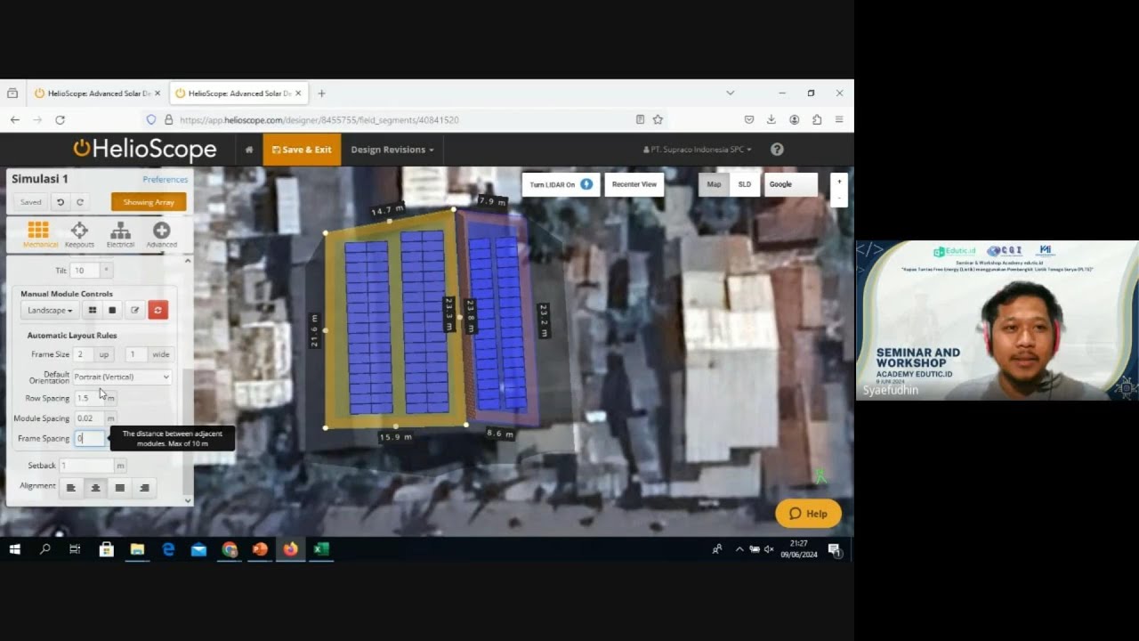
Task: Click the undo arrow button
Action: (x=61, y=202)
